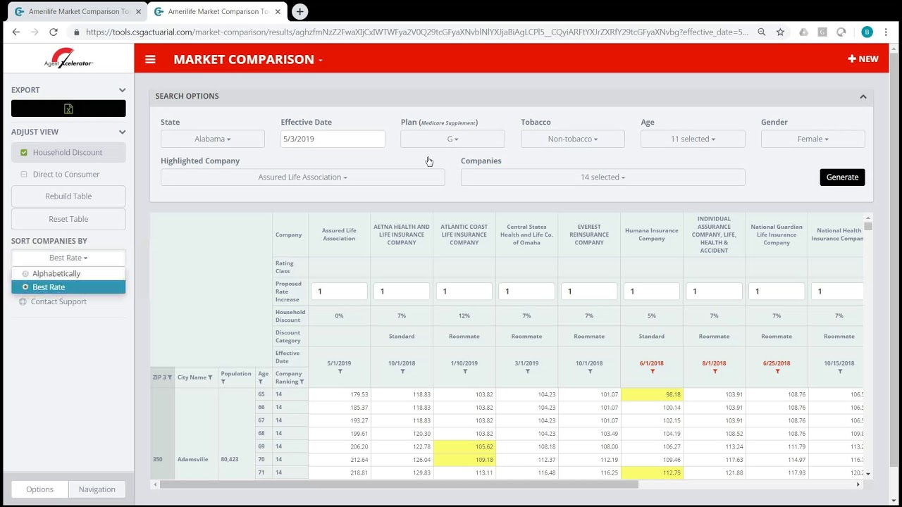Open the Plan G dropdown

point(452,139)
